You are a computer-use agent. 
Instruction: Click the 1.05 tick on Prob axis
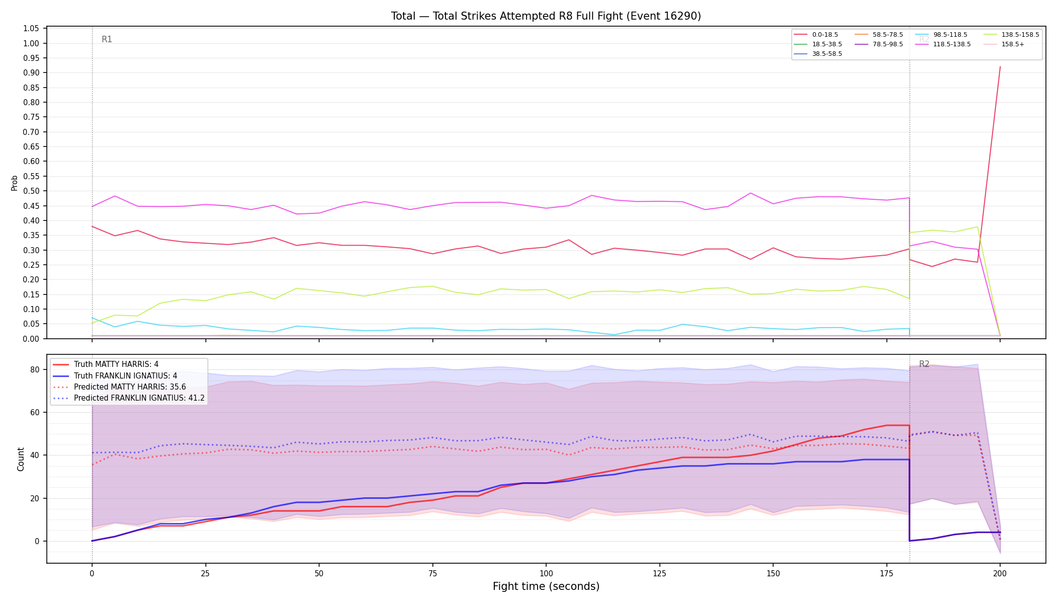(x=31, y=29)
